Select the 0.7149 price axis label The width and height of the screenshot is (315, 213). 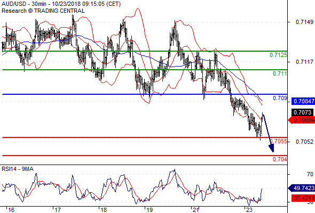[304, 22]
